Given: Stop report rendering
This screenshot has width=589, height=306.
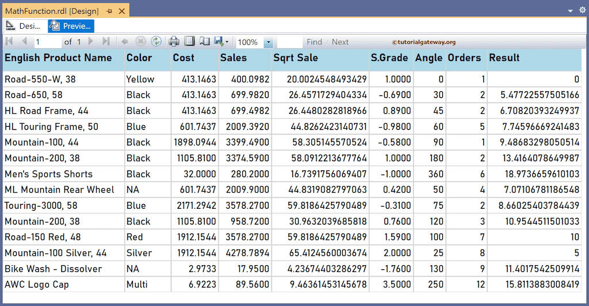Looking at the screenshot, I should (140, 41).
